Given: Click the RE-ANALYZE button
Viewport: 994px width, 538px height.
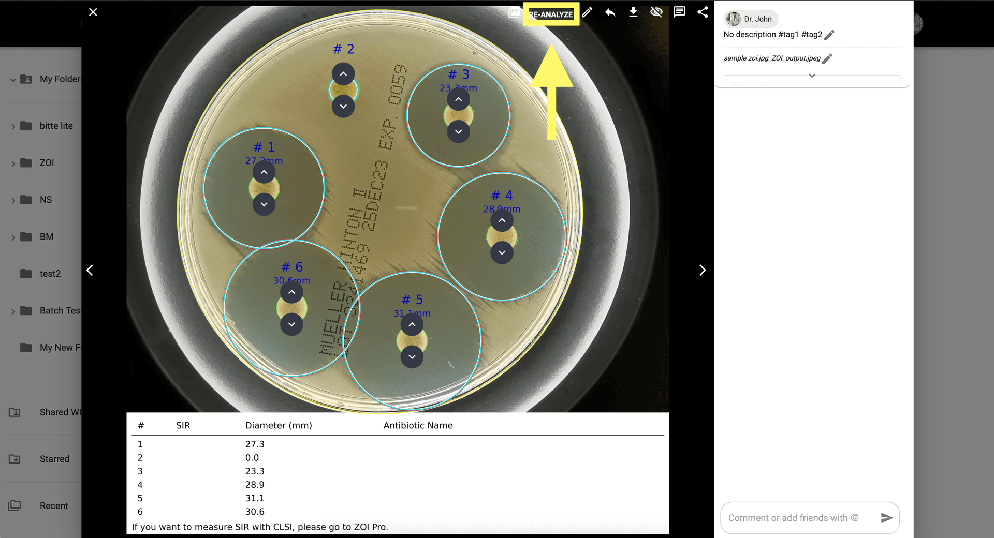Looking at the screenshot, I should click(x=551, y=14).
